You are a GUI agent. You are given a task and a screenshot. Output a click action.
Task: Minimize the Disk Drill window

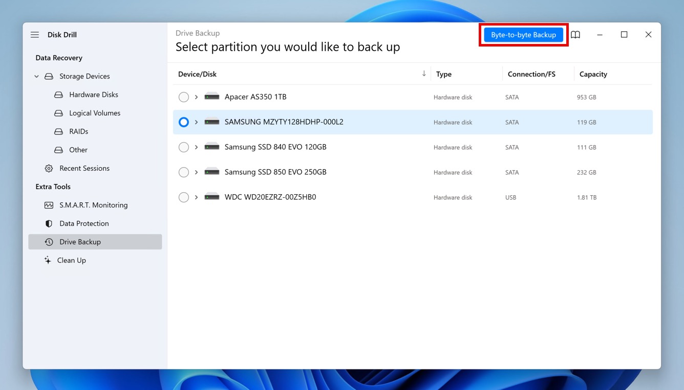pyautogui.click(x=600, y=35)
